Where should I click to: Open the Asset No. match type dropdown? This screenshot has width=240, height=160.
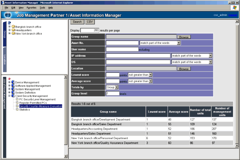tap(179, 43)
